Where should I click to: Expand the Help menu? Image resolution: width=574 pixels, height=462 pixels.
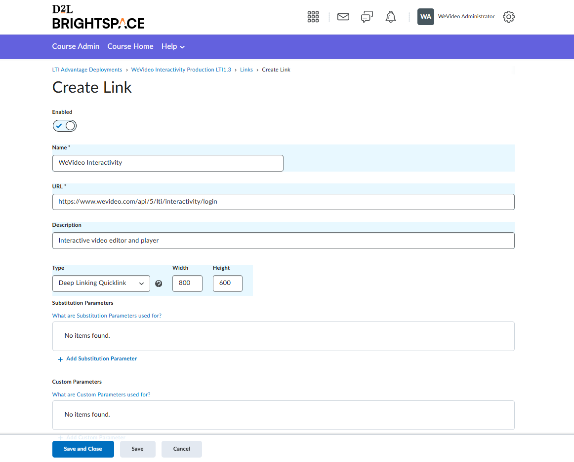click(x=173, y=46)
